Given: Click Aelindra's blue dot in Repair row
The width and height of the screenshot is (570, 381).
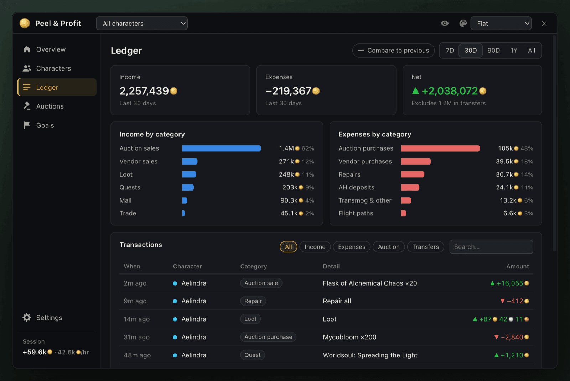Looking at the screenshot, I should pos(175,301).
